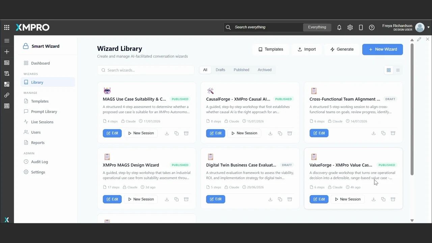The width and height of the screenshot is (432, 243).
Task: Edit the Digital Twin Business Case wizard
Action: [216, 199]
